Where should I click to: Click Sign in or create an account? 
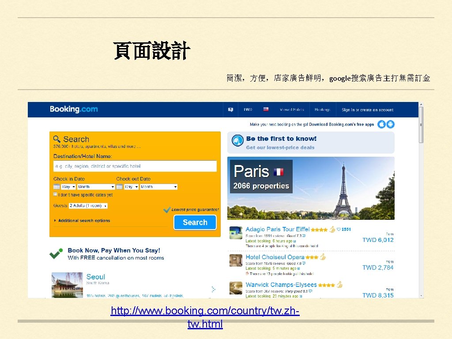click(368, 110)
